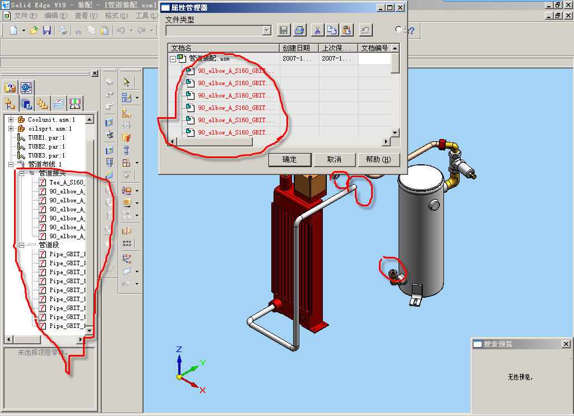
Task: Click the What's This help icon
Action: tap(411, 31)
